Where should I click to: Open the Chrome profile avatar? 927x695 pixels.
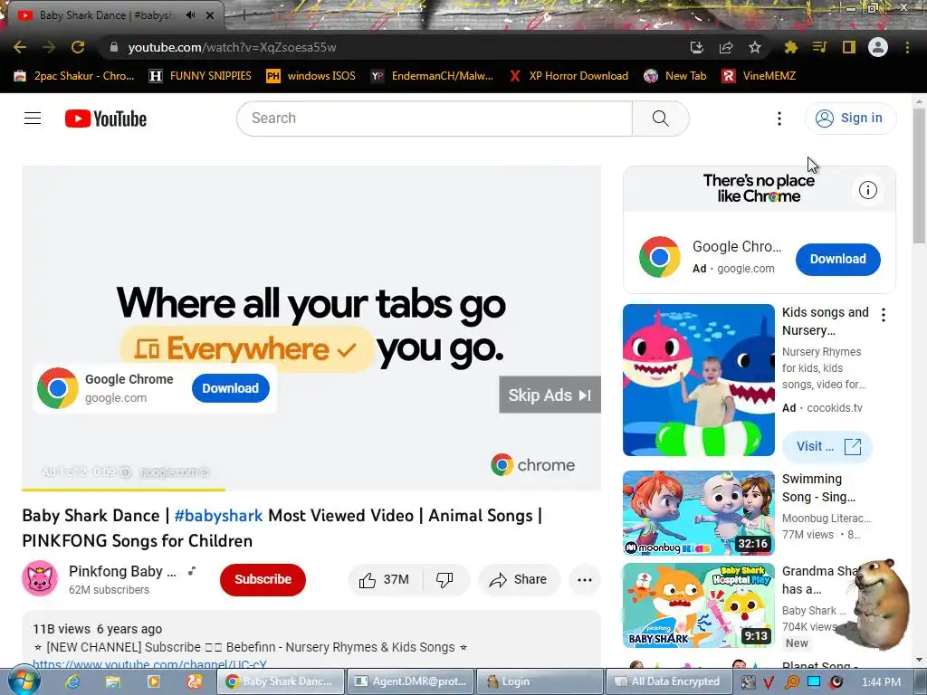[878, 47]
